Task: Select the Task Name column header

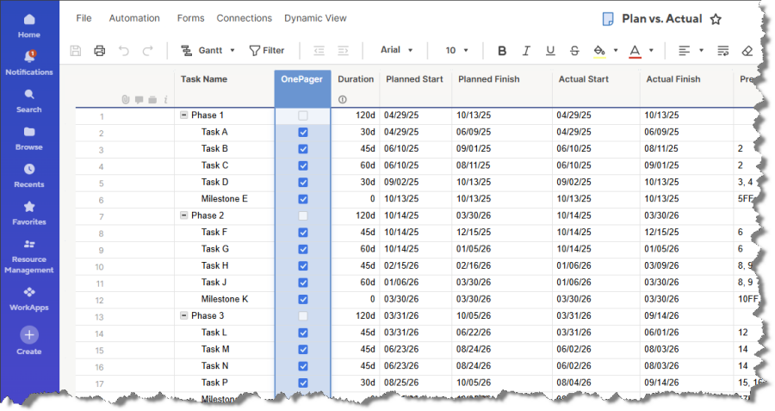Action: (225, 89)
